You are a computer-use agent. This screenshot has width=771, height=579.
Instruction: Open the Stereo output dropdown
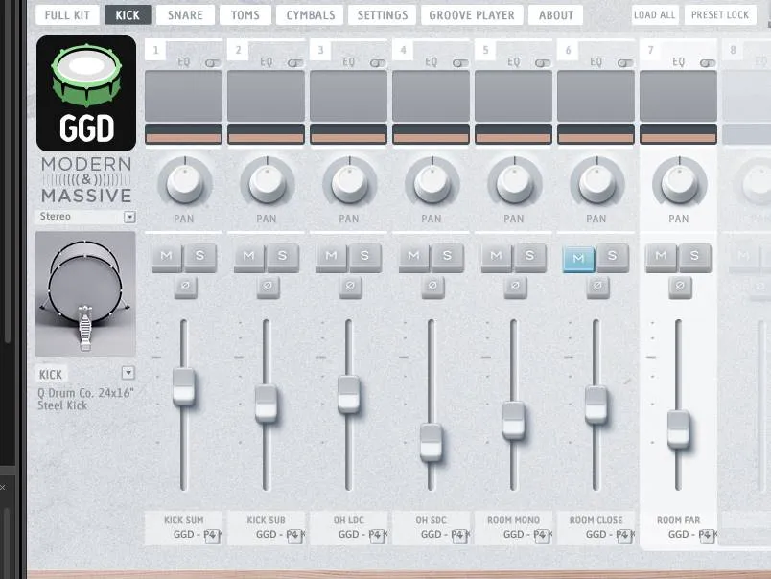pos(129,217)
